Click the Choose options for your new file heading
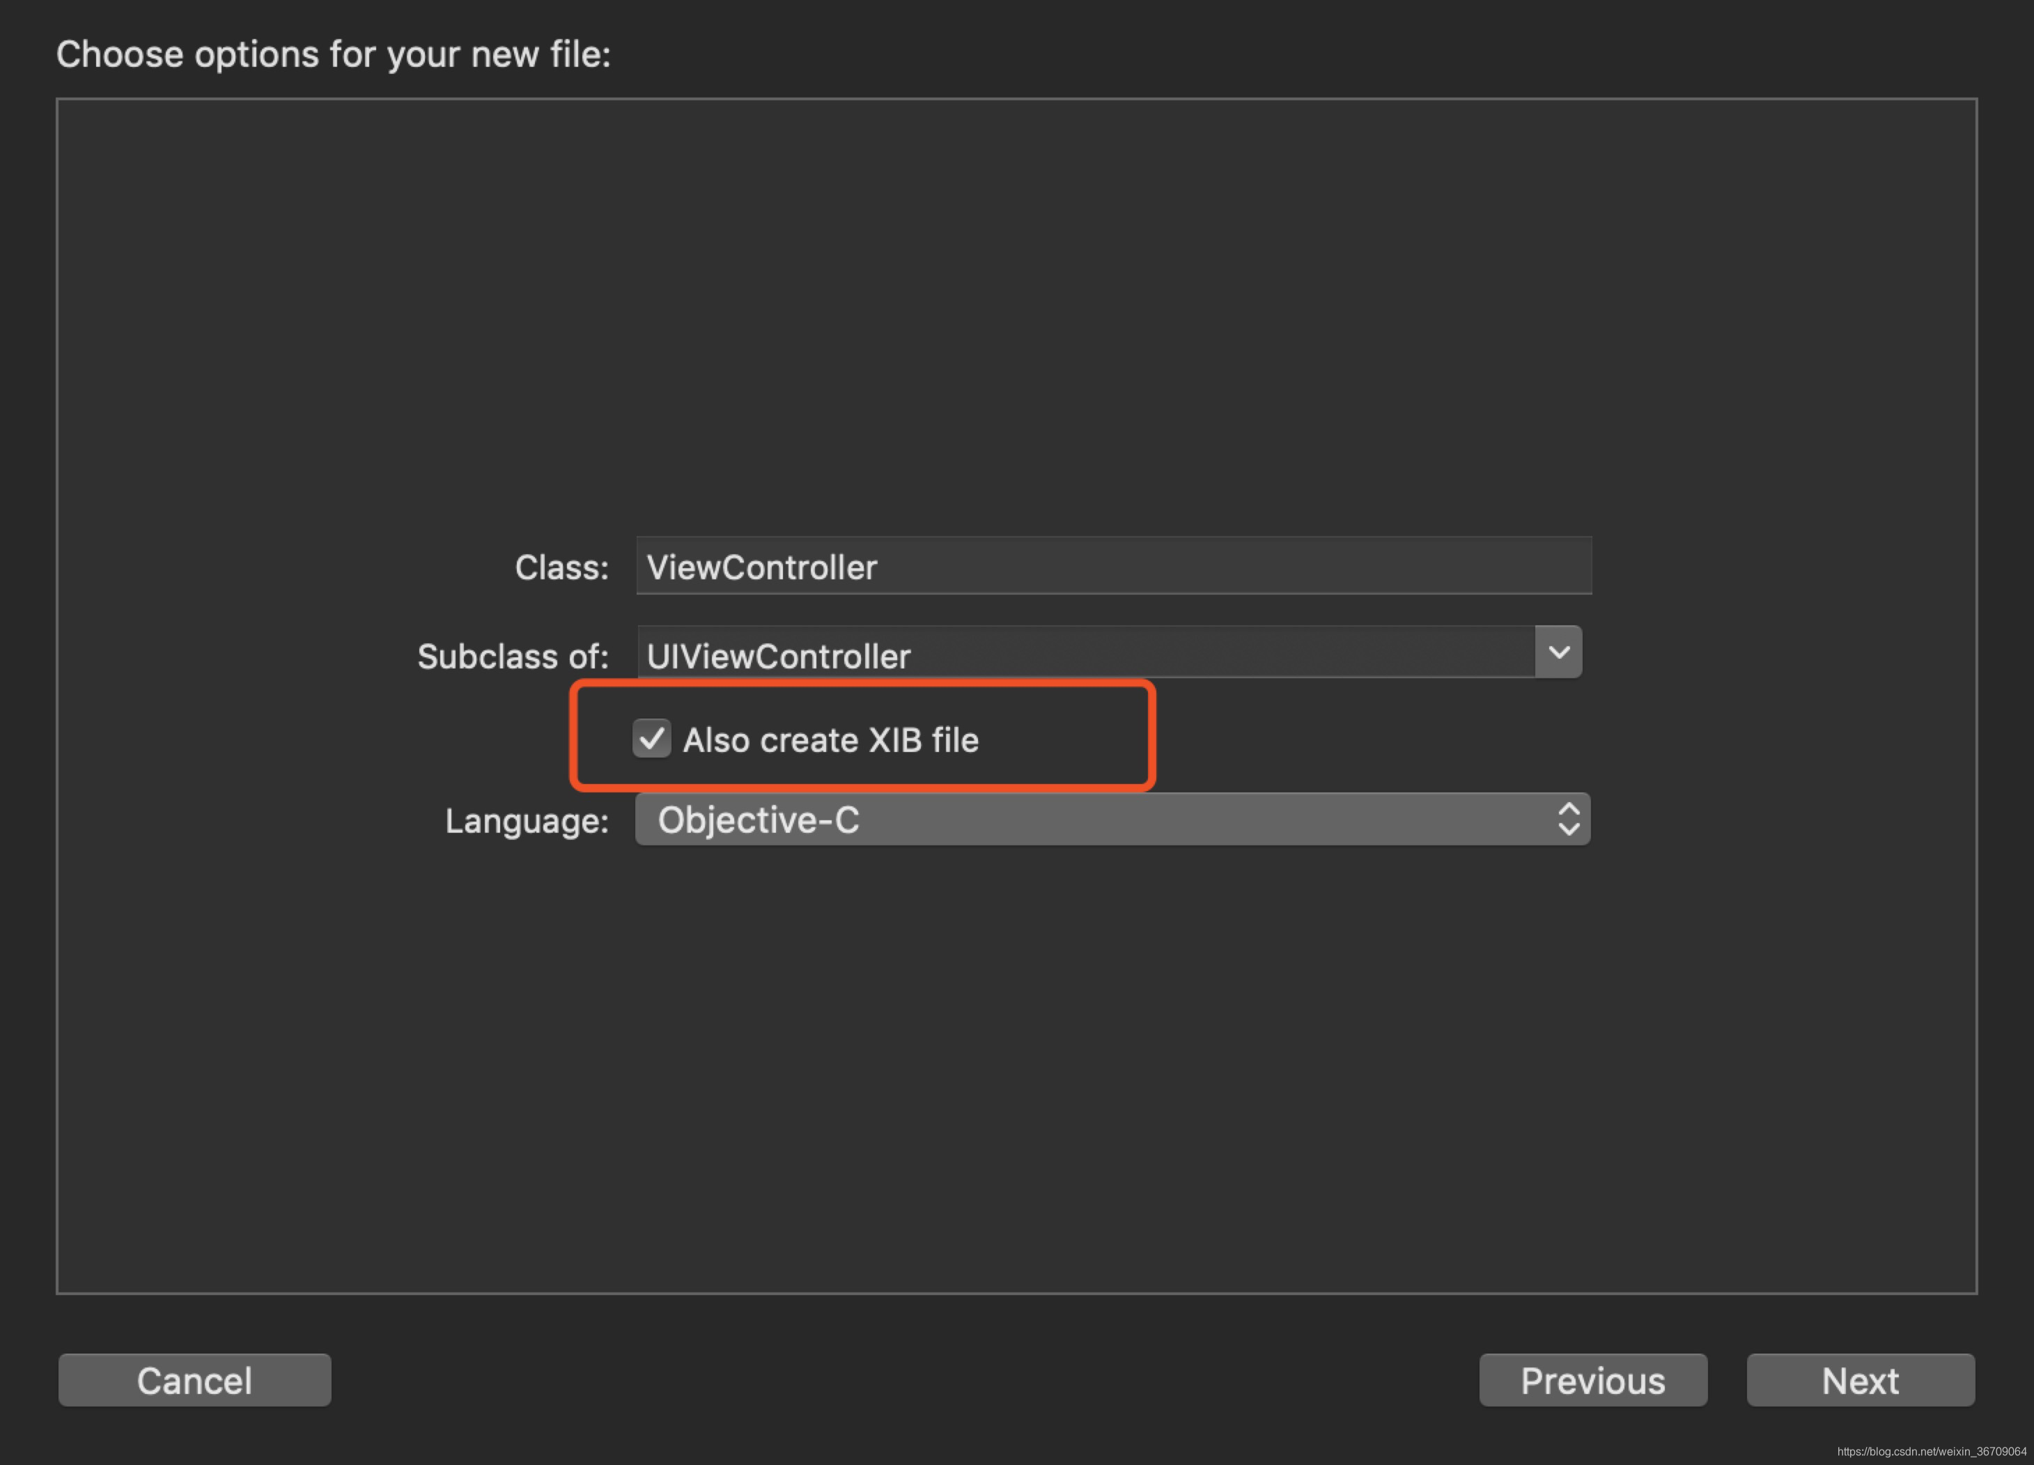This screenshot has height=1465, width=2034. pyautogui.click(x=334, y=55)
